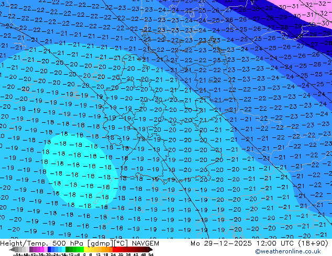Click the gray arrow at legend's left end
Image resolution: width=332 pixels, height=256 pixels.
[13, 250]
